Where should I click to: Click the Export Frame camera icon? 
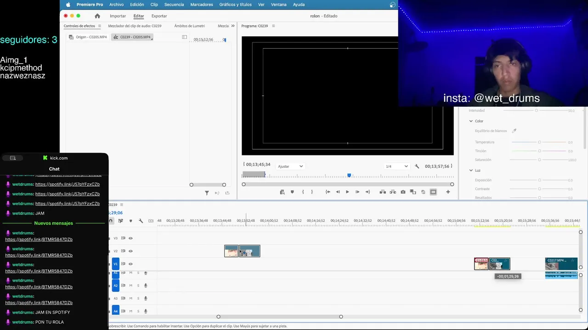click(403, 192)
